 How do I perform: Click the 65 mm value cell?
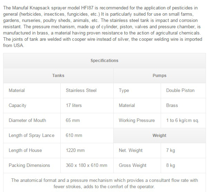click(87, 121)
